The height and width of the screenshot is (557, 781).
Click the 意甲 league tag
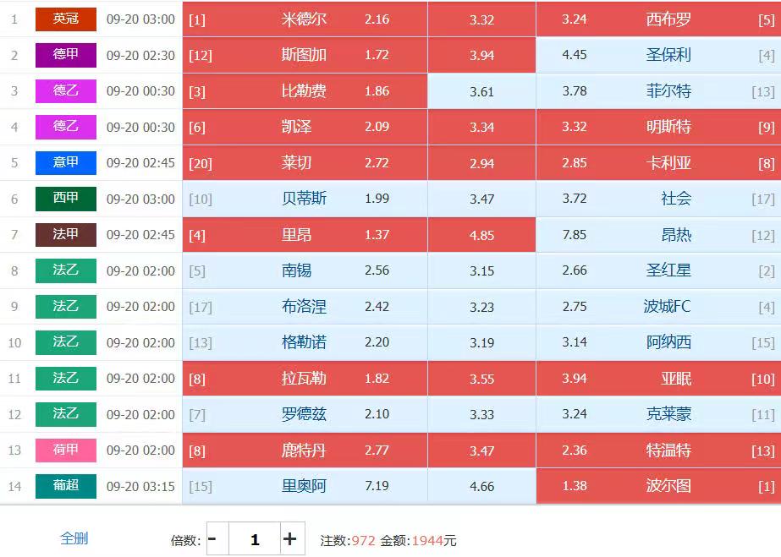tap(66, 162)
